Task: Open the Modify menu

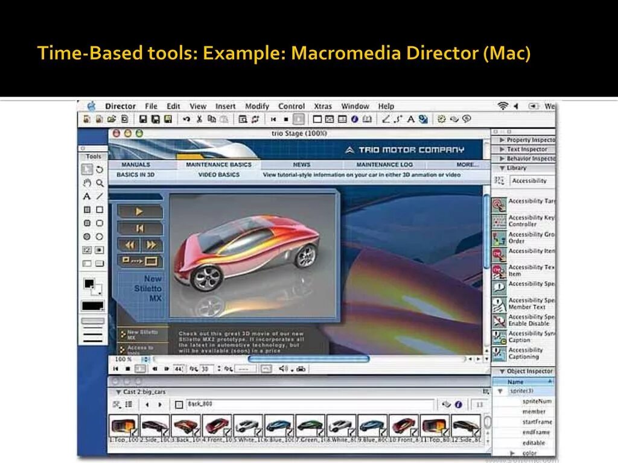Action: point(257,106)
